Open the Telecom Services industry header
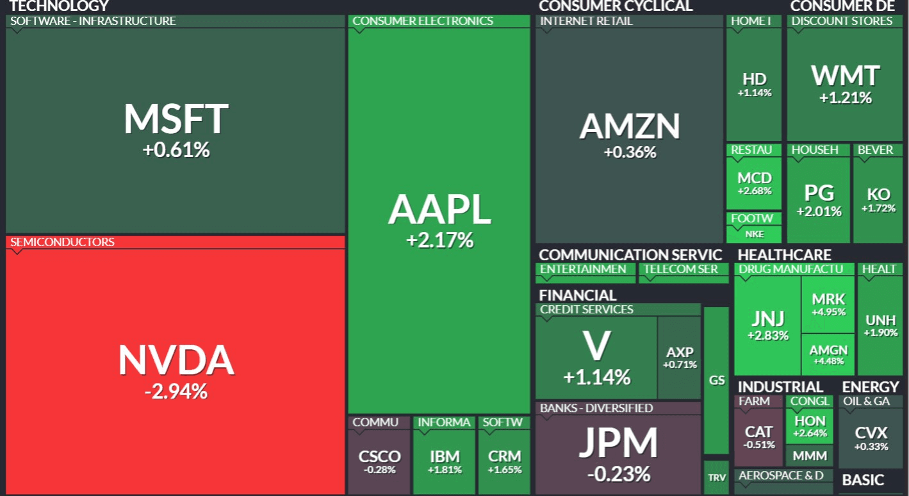 681,269
